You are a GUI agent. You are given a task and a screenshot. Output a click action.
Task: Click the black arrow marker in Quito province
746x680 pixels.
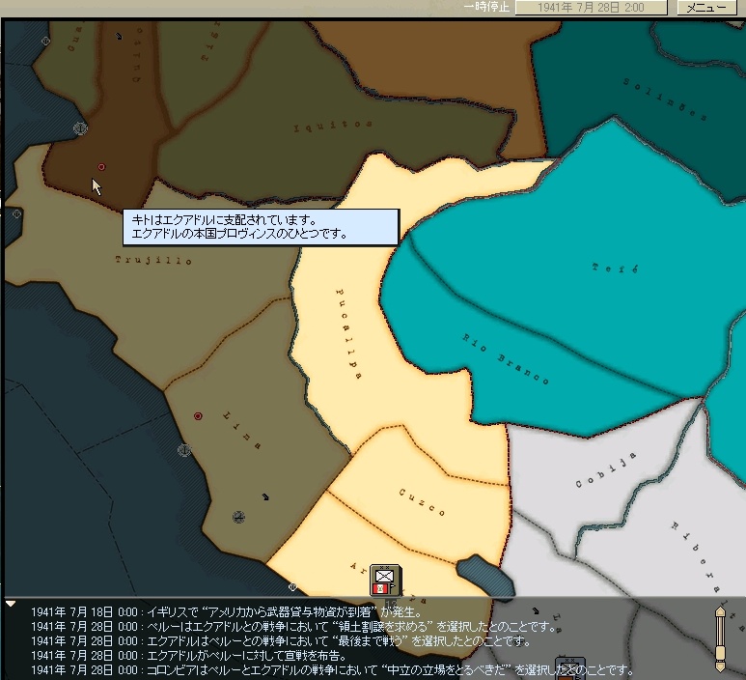tap(119, 36)
